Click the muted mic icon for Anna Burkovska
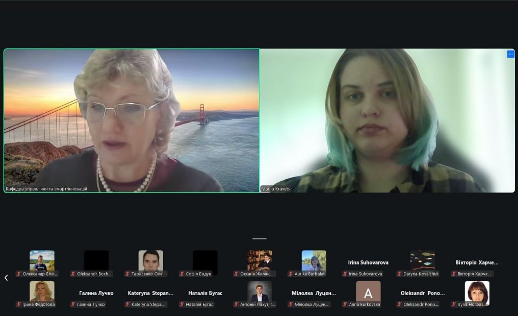Viewport: 518px width, 316px height. (x=345, y=305)
